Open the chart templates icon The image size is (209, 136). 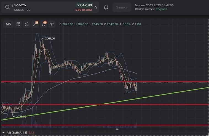[18, 24]
